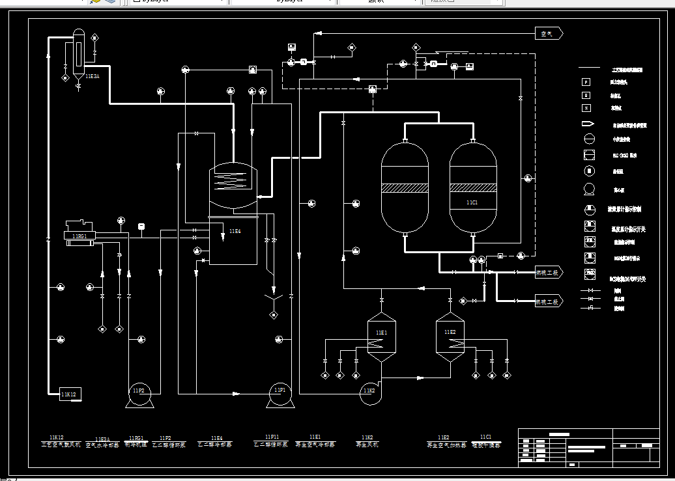Click the legend box symbol marked P
Viewport: 675px width, 481px height.
586,82
